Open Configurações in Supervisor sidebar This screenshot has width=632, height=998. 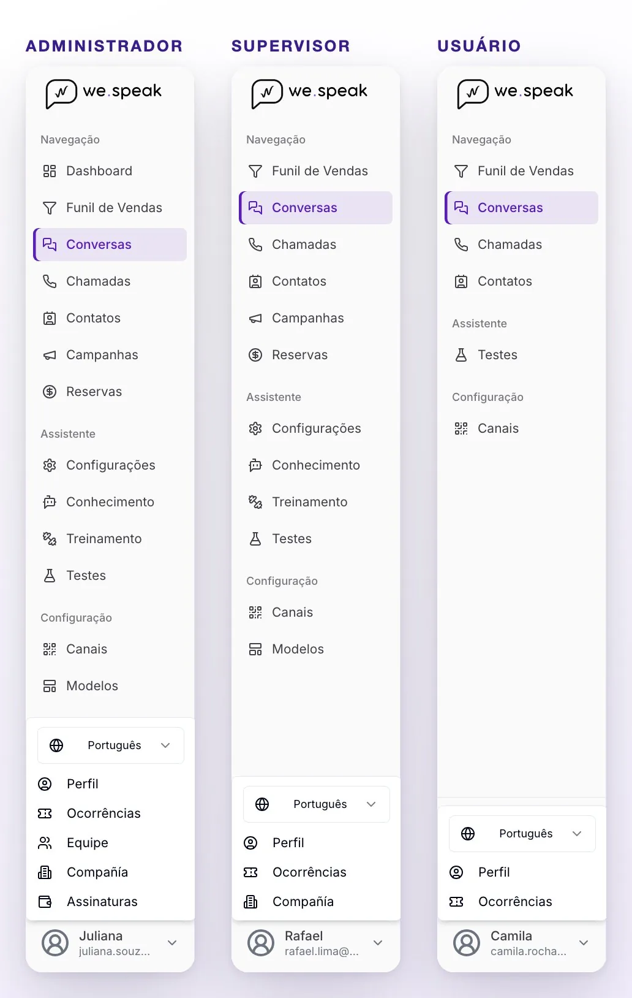315,429
